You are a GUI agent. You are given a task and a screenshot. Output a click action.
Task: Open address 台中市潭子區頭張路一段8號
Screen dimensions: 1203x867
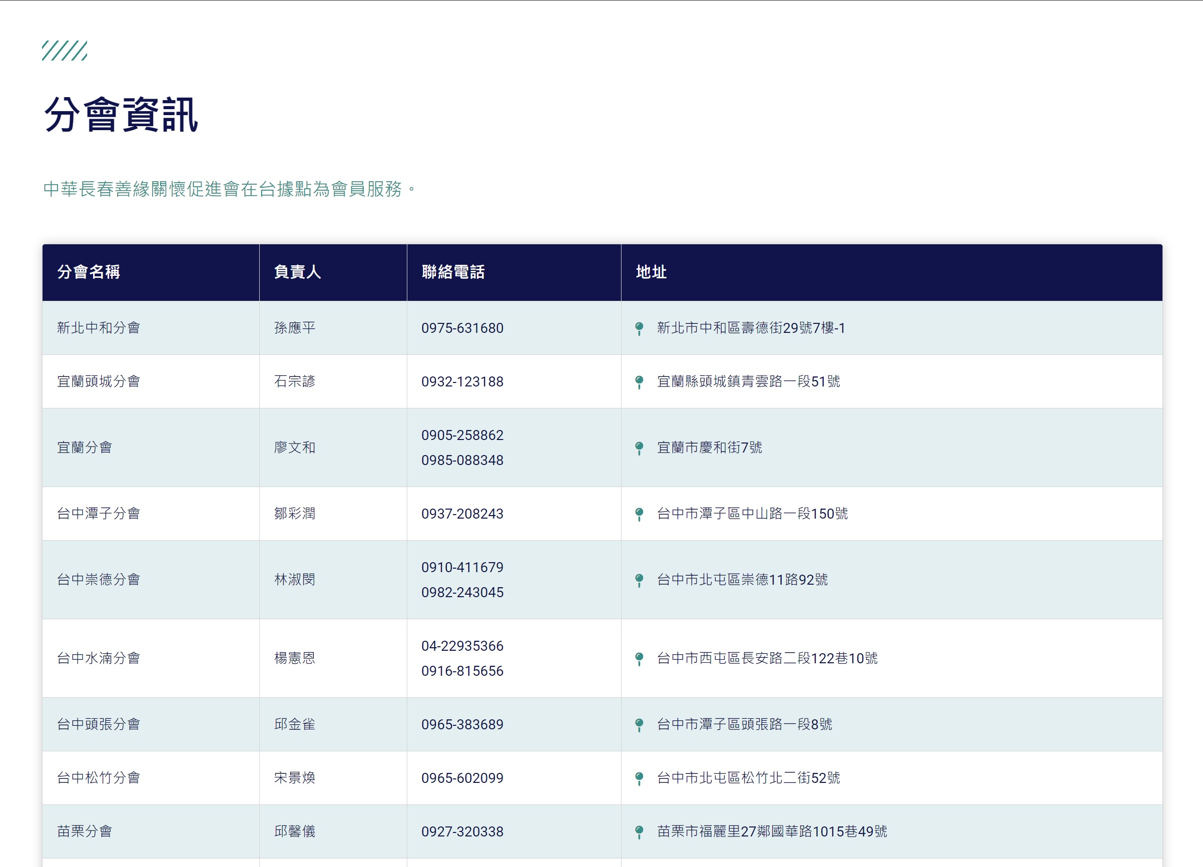tap(744, 724)
